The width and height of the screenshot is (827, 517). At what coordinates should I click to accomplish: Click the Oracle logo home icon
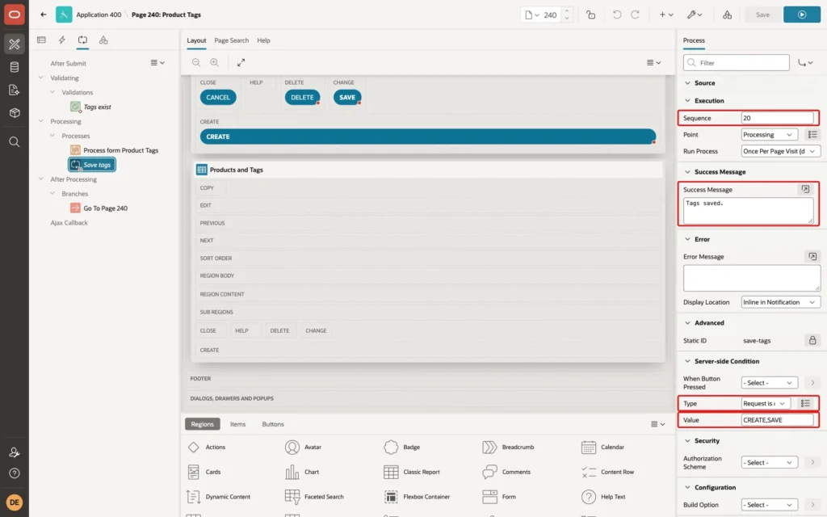(x=15, y=15)
